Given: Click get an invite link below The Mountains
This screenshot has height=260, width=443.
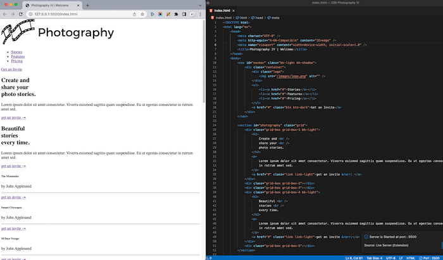Looking at the screenshot, I should click(x=13, y=197).
